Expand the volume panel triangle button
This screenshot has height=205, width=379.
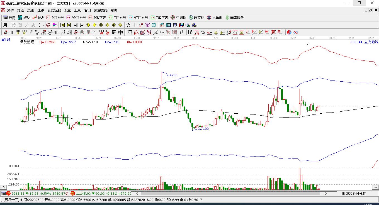pos(4,187)
